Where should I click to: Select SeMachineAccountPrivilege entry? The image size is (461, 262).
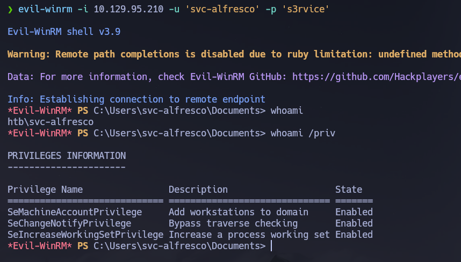pyautogui.click(x=75, y=212)
